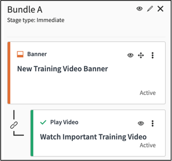The width and height of the screenshot is (172, 161).
Task: Click the green checkmark beside Play Video
Action: pos(43,122)
